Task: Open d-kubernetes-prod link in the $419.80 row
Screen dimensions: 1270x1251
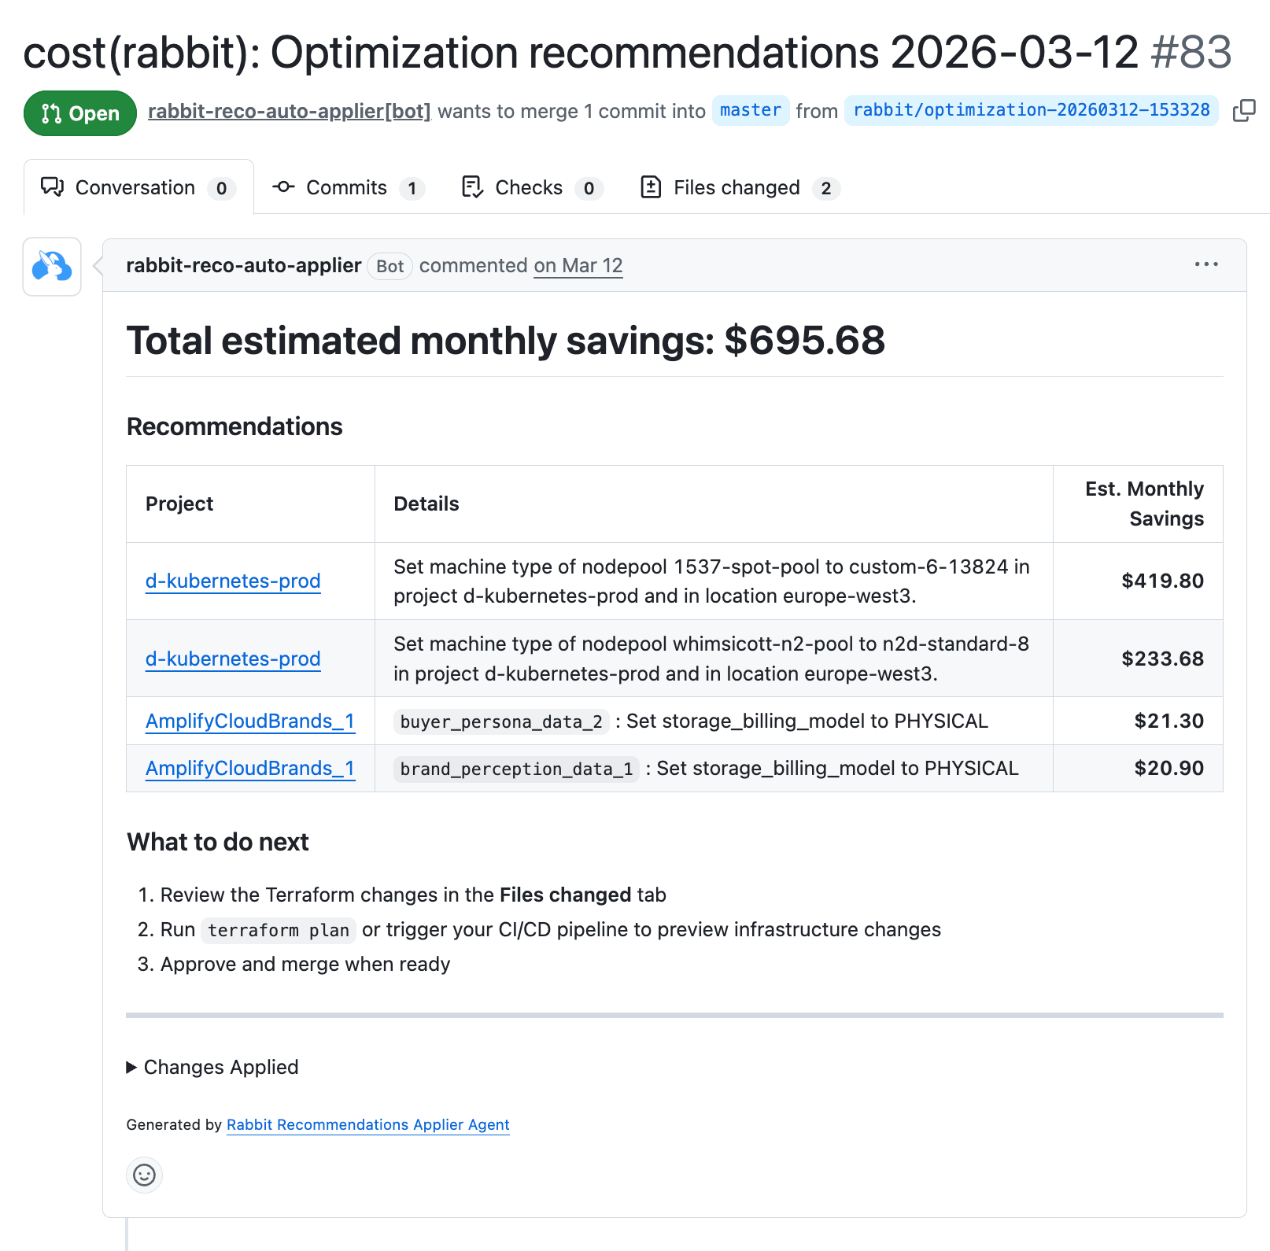Action: pos(233,581)
